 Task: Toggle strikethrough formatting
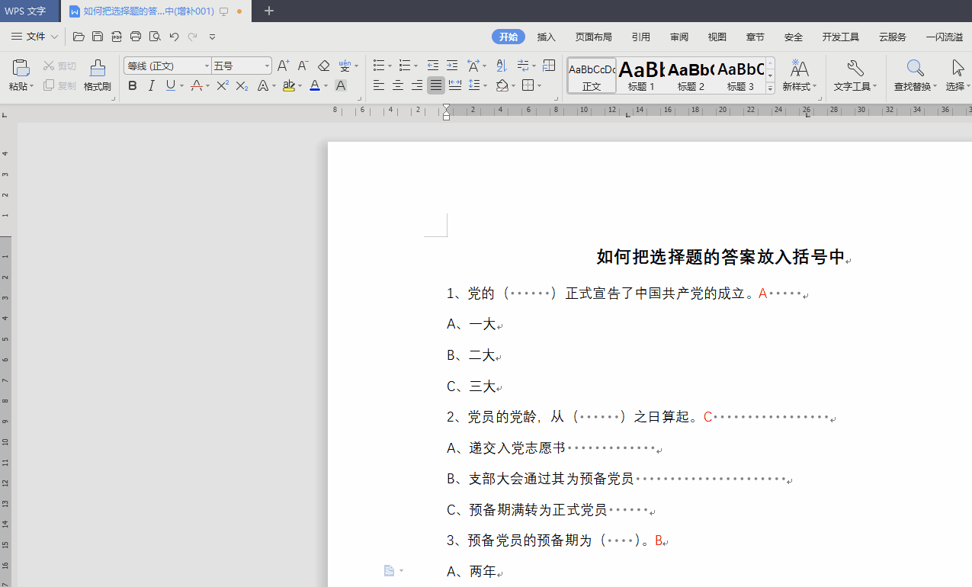[x=197, y=85]
